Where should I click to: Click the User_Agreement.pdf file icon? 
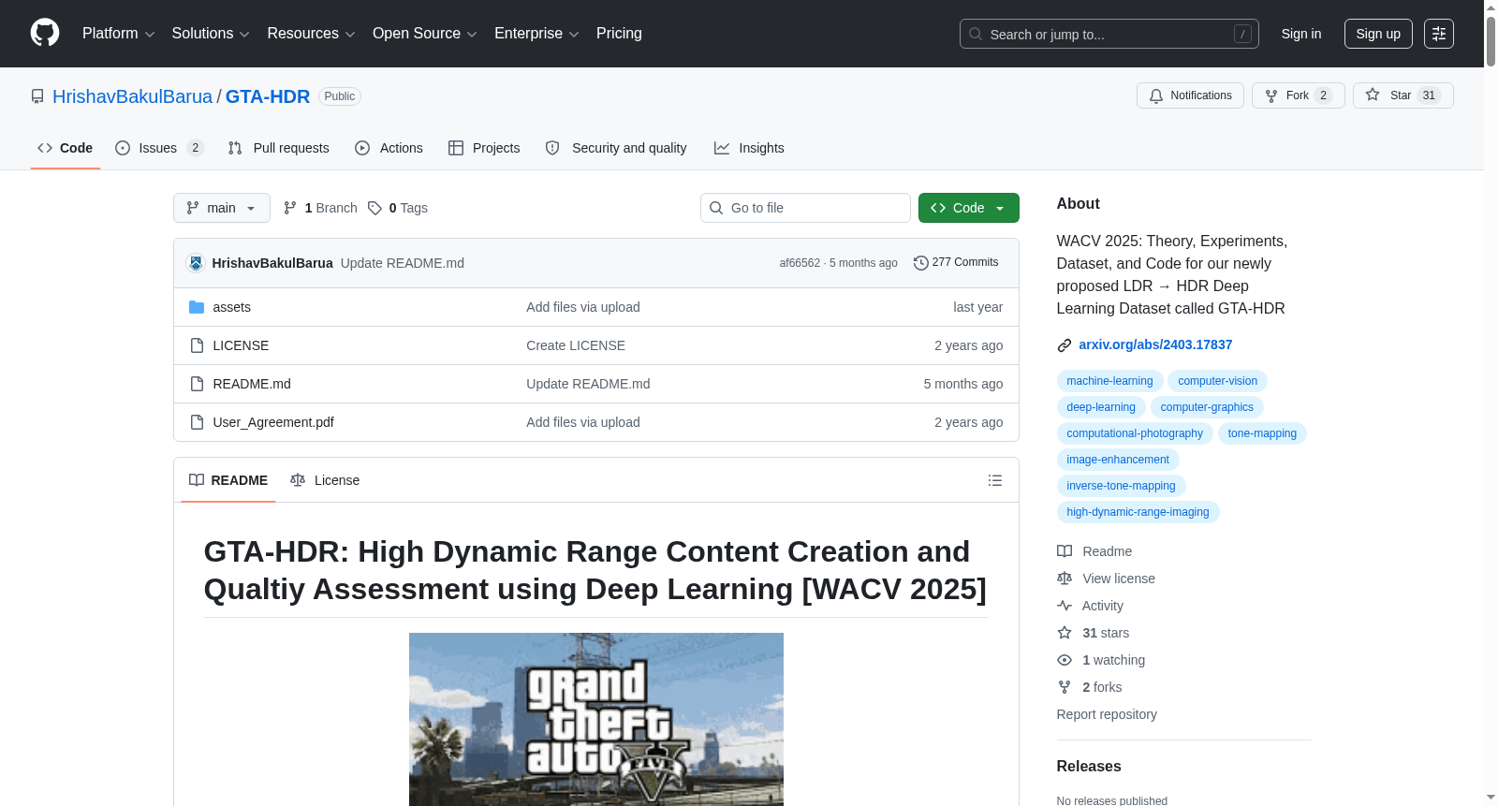click(x=197, y=422)
